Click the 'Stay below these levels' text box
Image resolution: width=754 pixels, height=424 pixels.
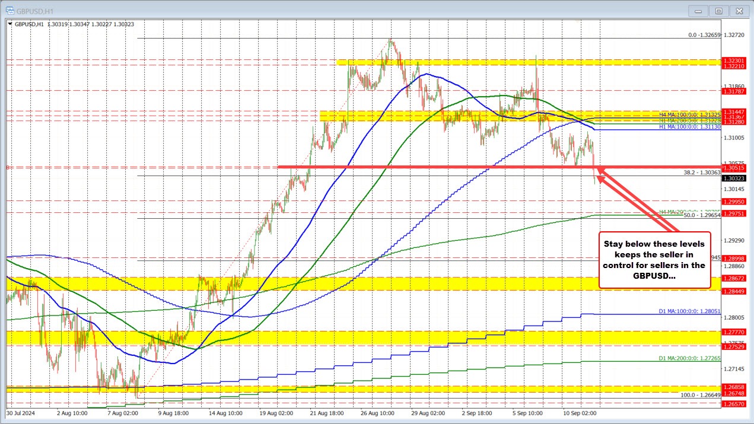coord(655,261)
